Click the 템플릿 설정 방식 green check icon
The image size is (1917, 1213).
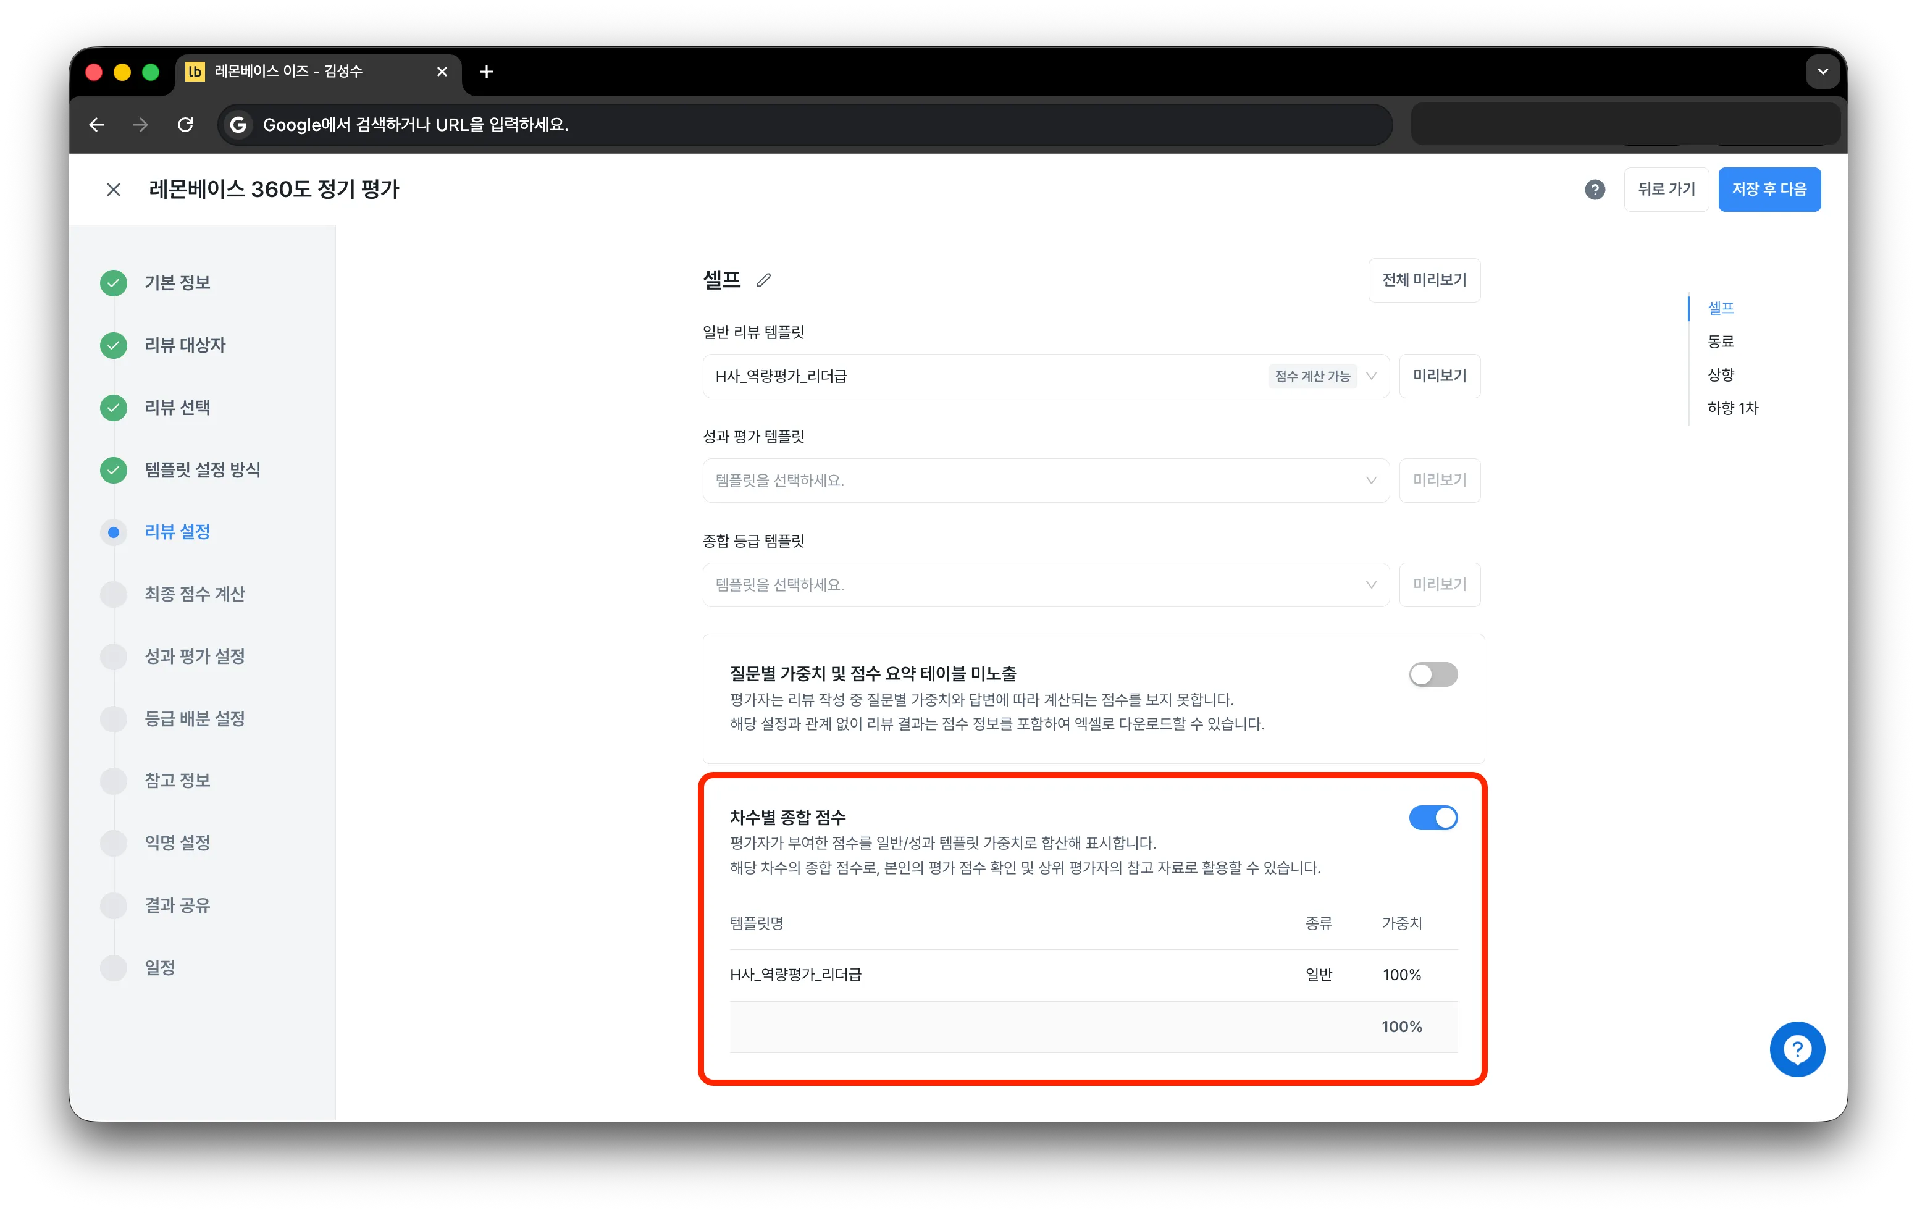(114, 469)
